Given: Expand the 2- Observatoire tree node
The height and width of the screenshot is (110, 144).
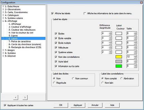Looking at the screenshot, I should (3, 9).
